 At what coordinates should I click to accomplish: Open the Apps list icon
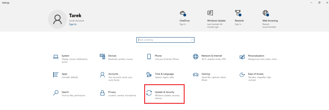pyautogui.click(x=56, y=75)
